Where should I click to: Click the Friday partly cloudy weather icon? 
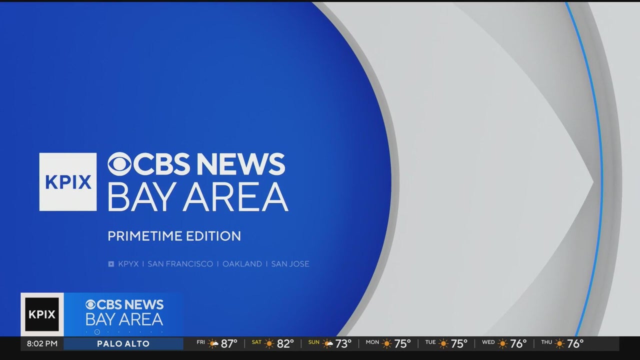click(213, 344)
